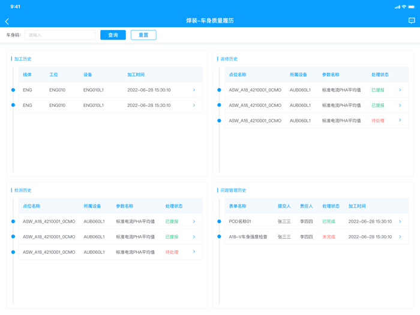Screen dimensions: 420x315
Task: Click 所属设备 header in 检测历史 table
Action: coord(92,206)
